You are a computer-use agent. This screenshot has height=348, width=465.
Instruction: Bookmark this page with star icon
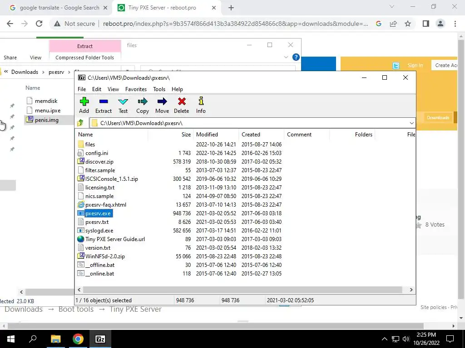click(408, 24)
